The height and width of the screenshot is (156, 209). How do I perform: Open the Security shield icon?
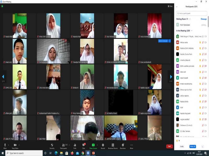52,145
